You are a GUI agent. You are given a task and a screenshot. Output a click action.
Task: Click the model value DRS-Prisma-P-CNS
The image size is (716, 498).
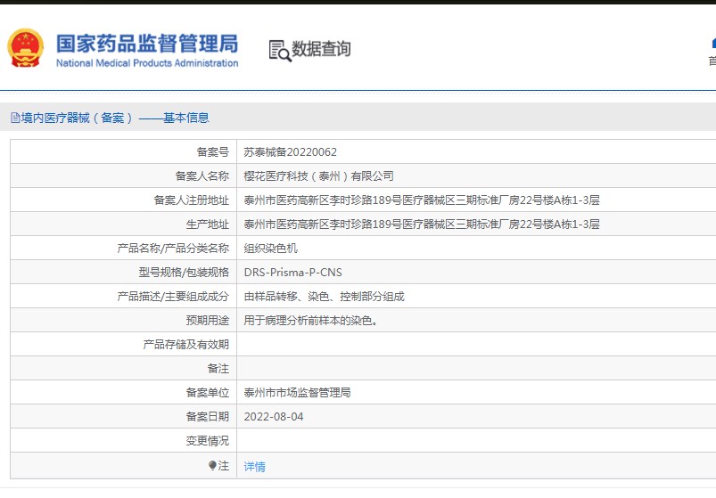click(292, 273)
